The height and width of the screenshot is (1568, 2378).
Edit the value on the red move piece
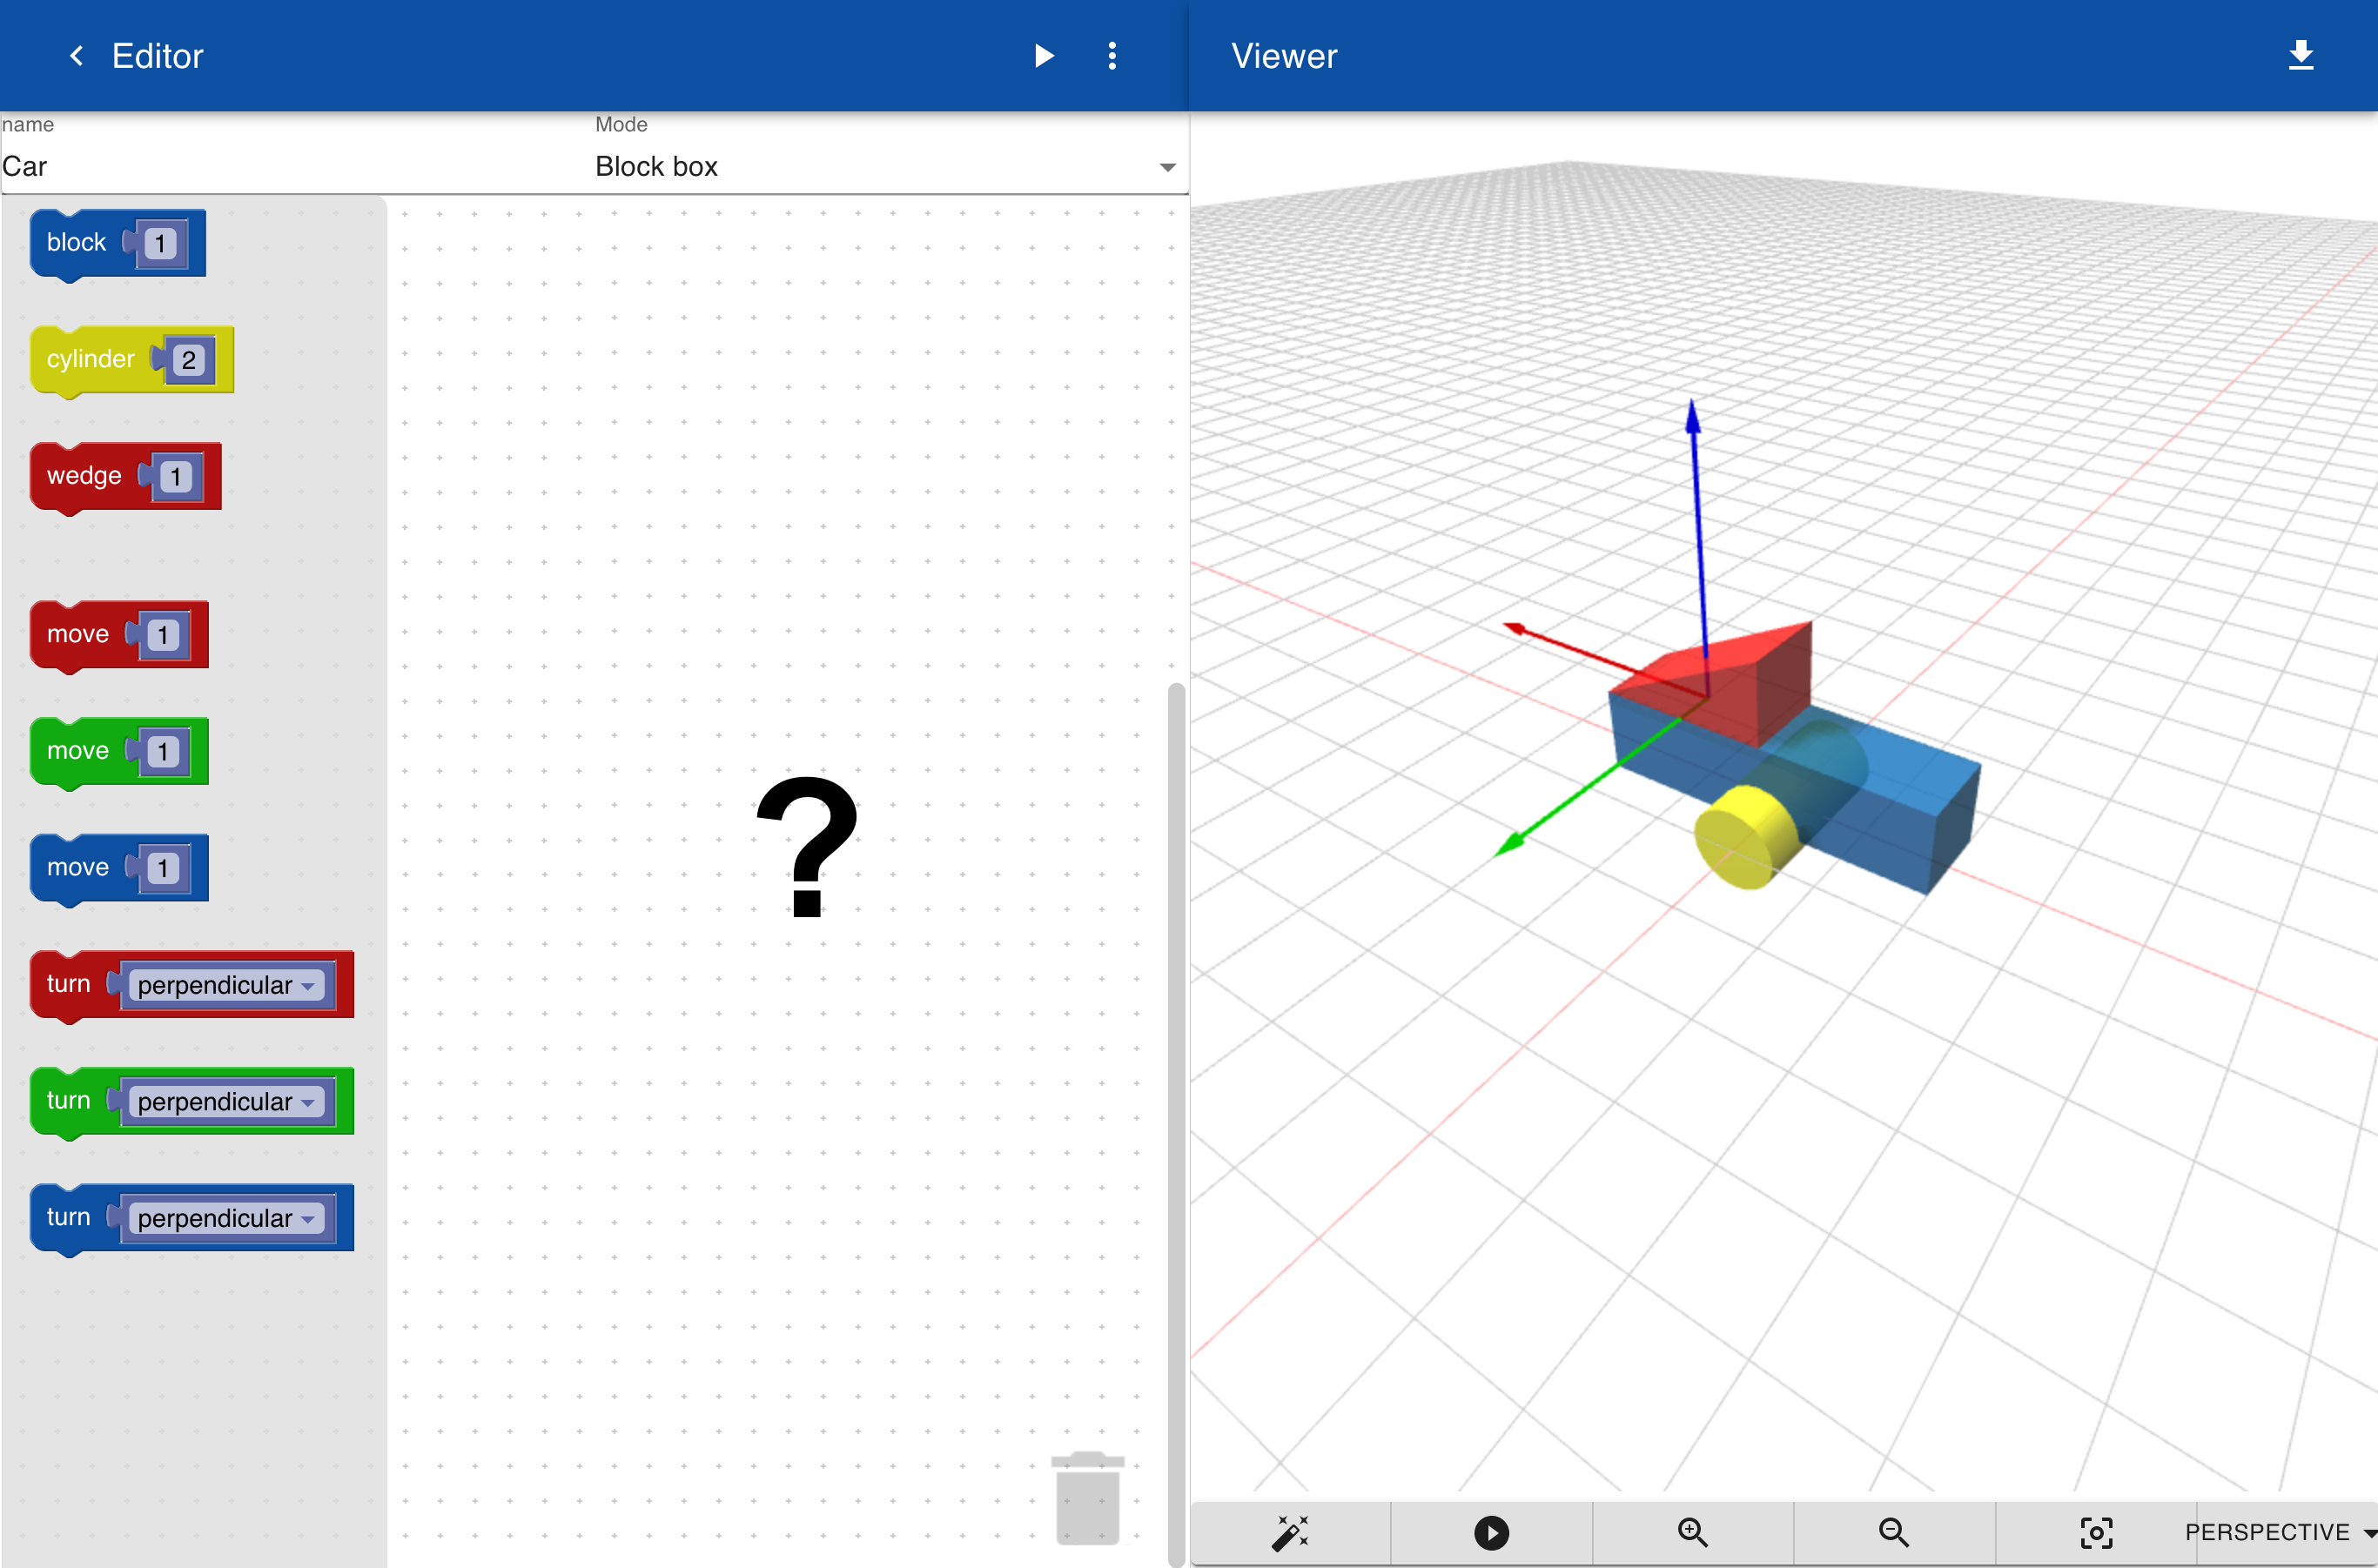(163, 635)
